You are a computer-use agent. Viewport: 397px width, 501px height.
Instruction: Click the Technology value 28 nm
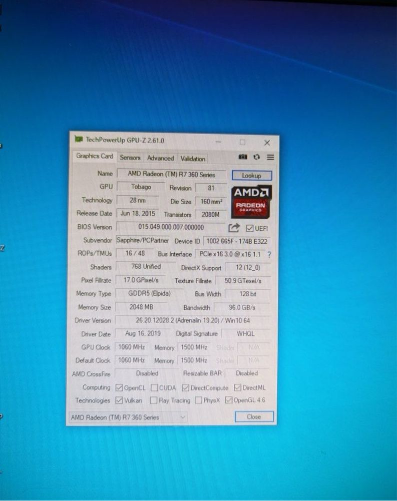point(138,200)
